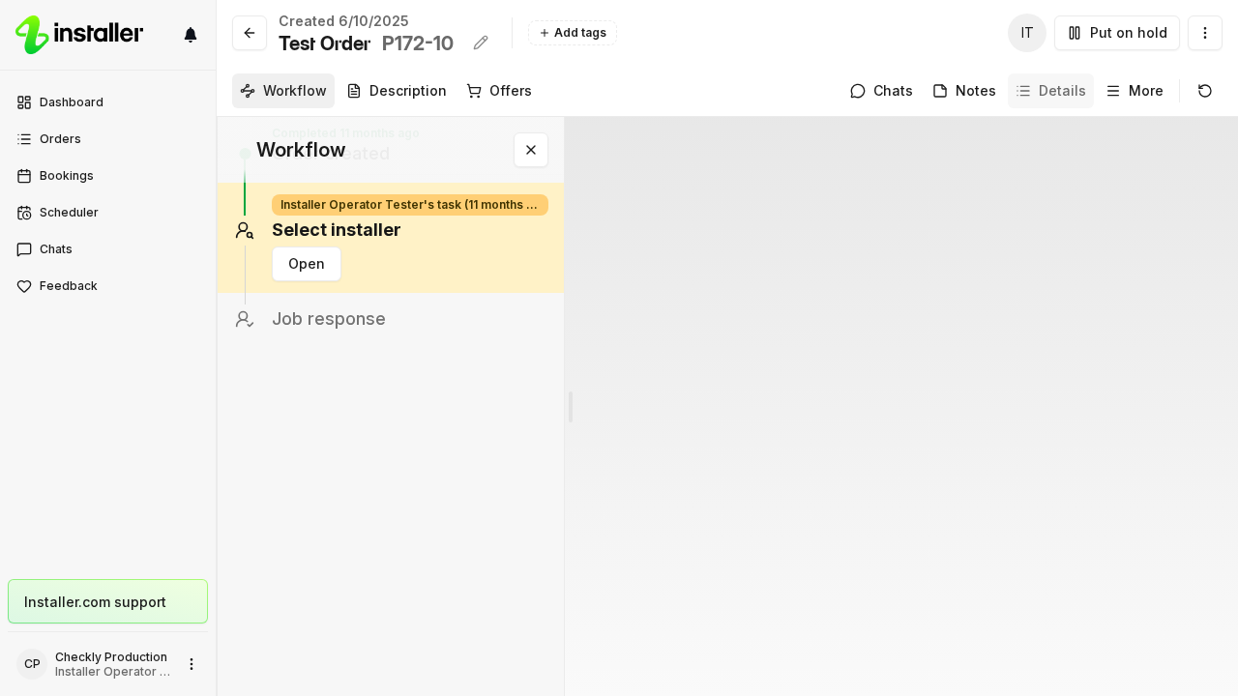Toggle the Details panel
This screenshot has height=696, width=1238.
pyautogui.click(x=1050, y=91)
